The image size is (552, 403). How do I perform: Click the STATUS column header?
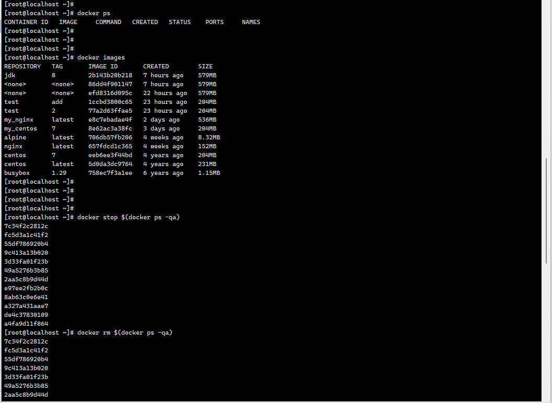(179, 22)
